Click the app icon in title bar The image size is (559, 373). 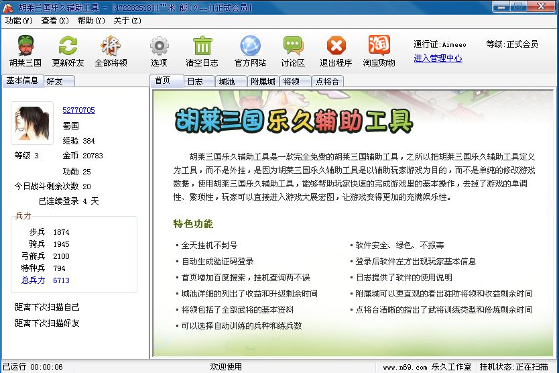pos(8,7)
